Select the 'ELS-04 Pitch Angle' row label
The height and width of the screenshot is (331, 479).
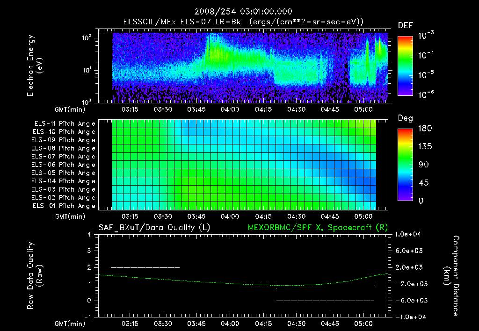(64, 181)
